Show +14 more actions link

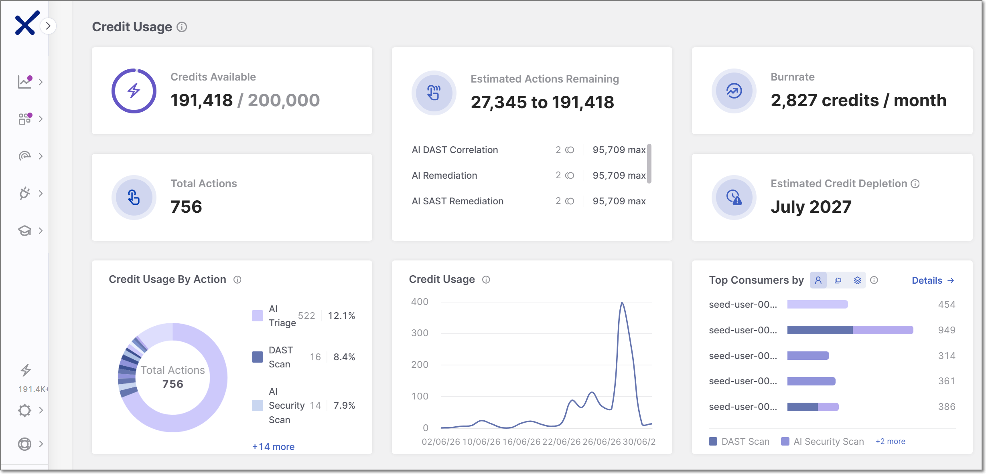point(273,447)
